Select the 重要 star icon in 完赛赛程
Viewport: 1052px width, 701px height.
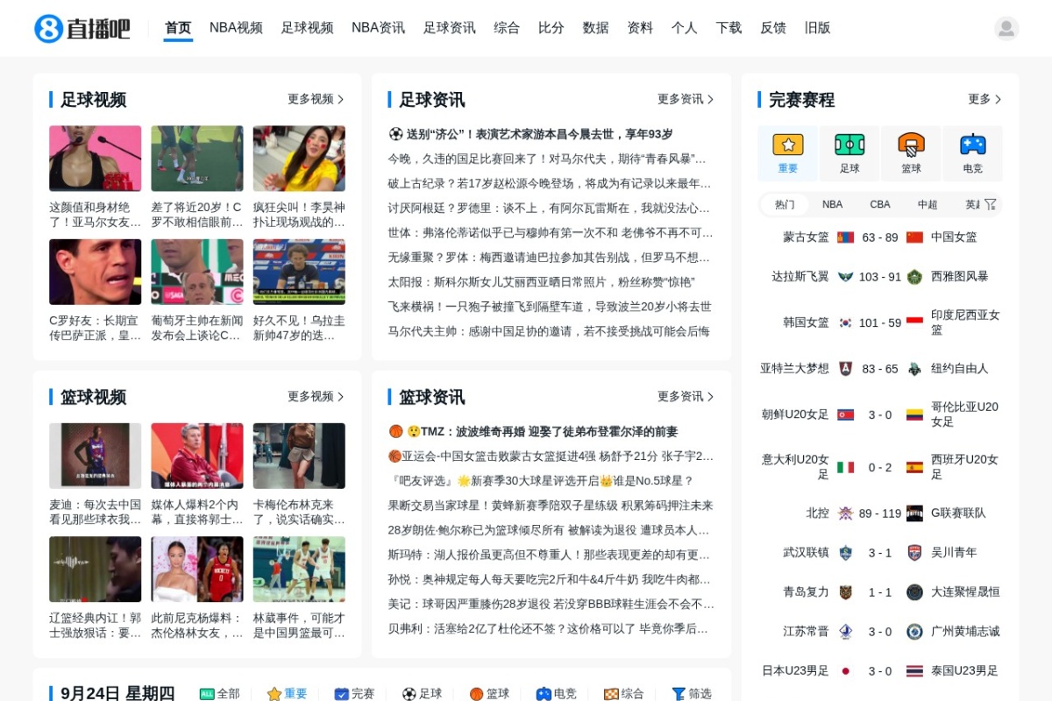(788, 145)
